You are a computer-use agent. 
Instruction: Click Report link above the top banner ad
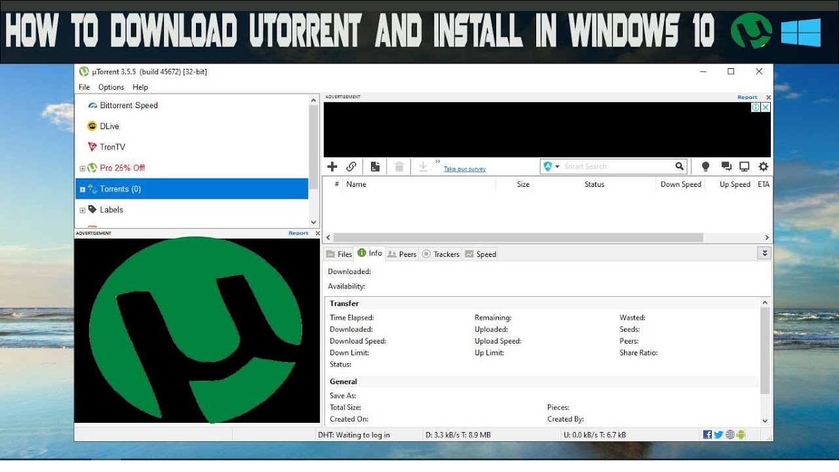[747, 97]
